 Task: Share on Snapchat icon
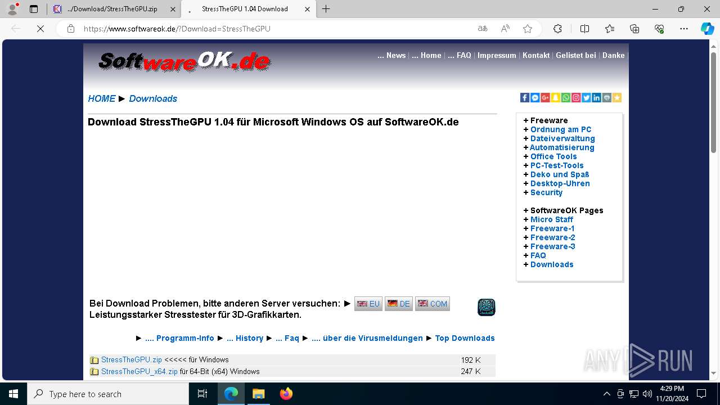555,98
